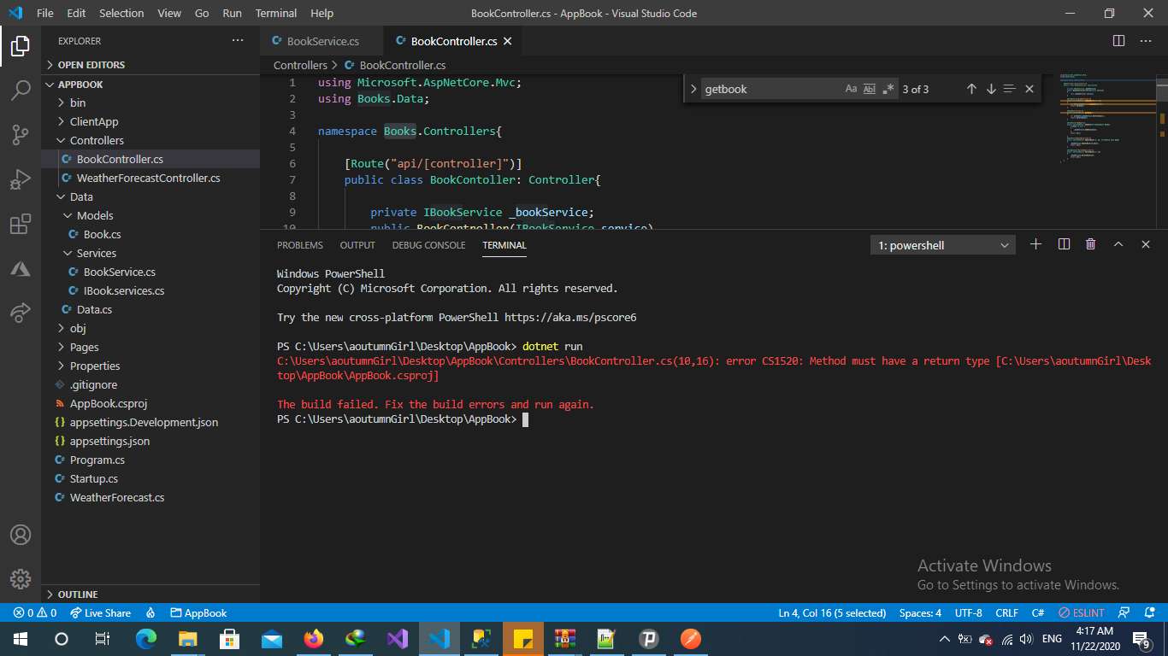Open Firefox from the taskbar

coord(313,638)
